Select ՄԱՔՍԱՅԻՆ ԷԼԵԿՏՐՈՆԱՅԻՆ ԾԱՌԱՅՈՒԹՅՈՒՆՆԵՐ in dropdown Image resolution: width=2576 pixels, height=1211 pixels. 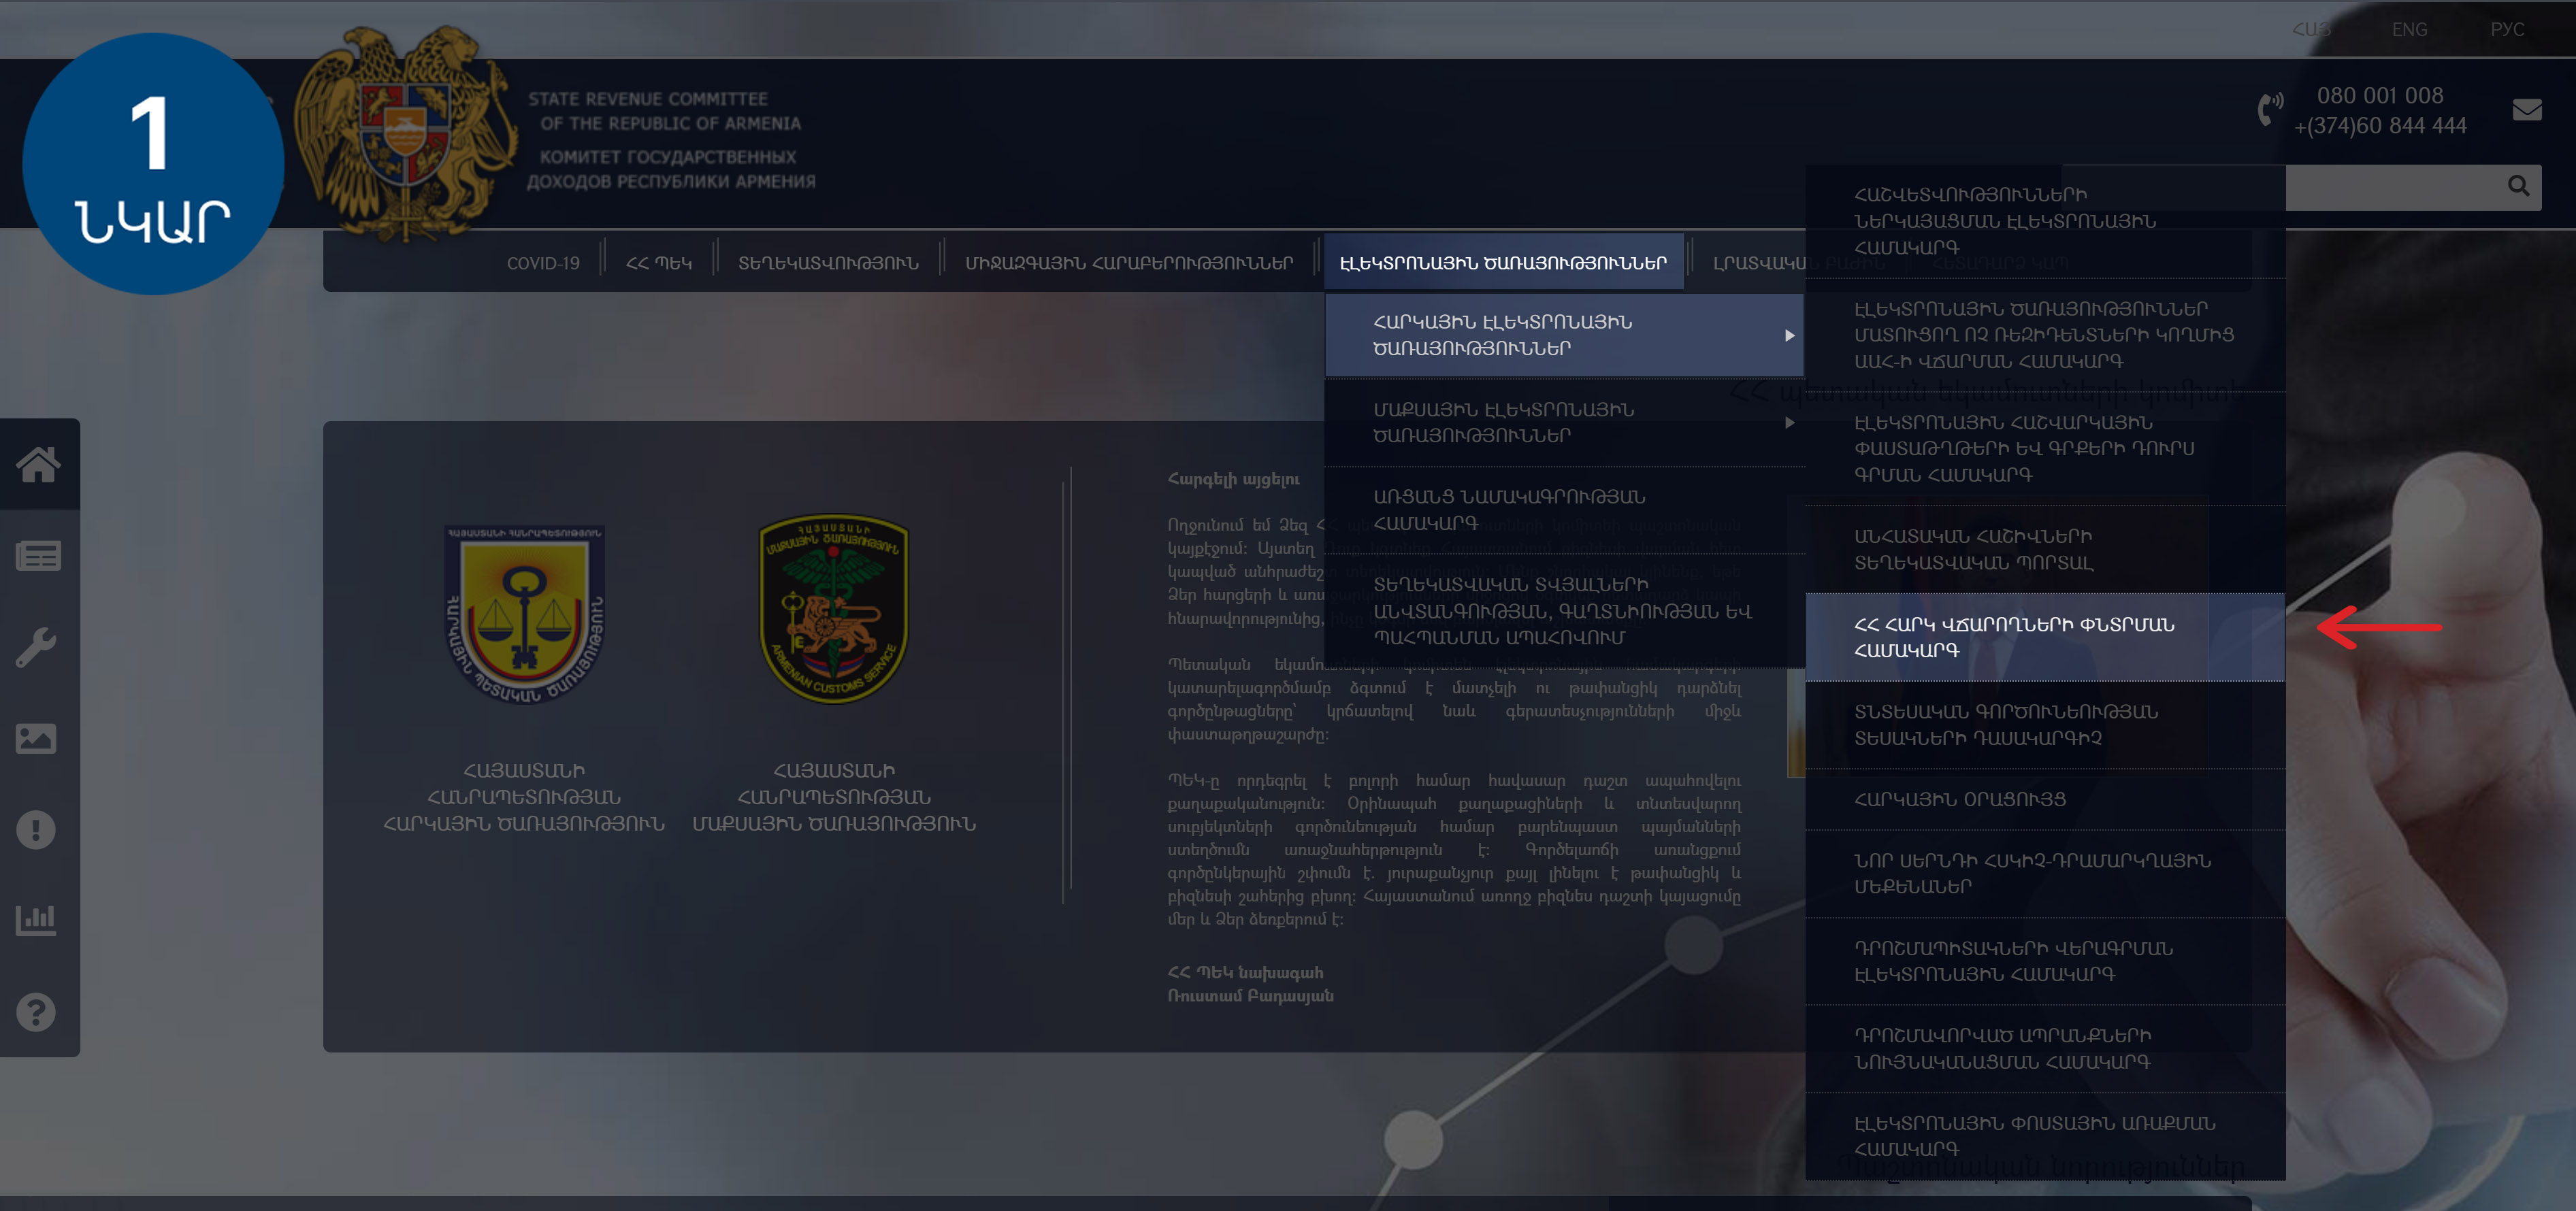1564,423
